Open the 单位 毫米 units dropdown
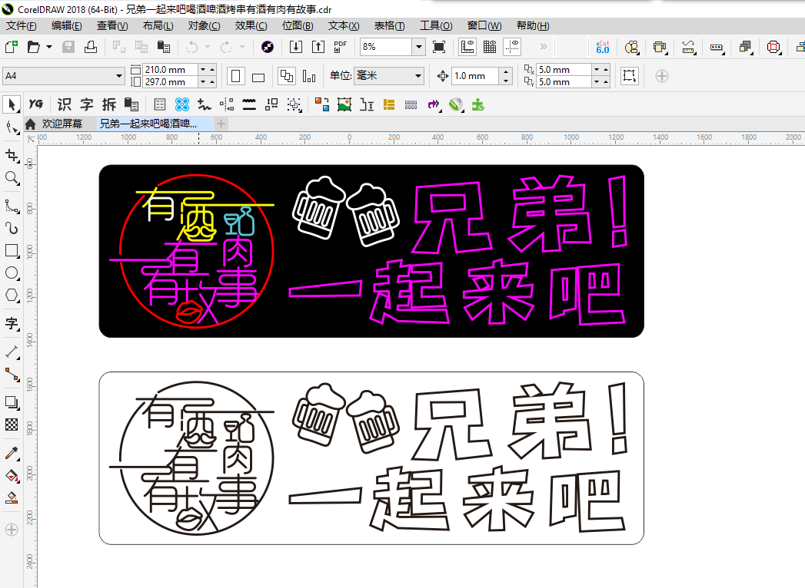 click(x=418, y=76)
